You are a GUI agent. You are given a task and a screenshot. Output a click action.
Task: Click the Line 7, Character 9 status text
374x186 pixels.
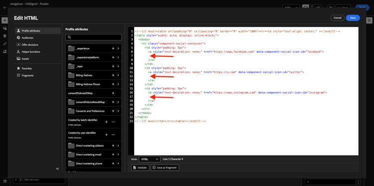(x=173, y=159)
